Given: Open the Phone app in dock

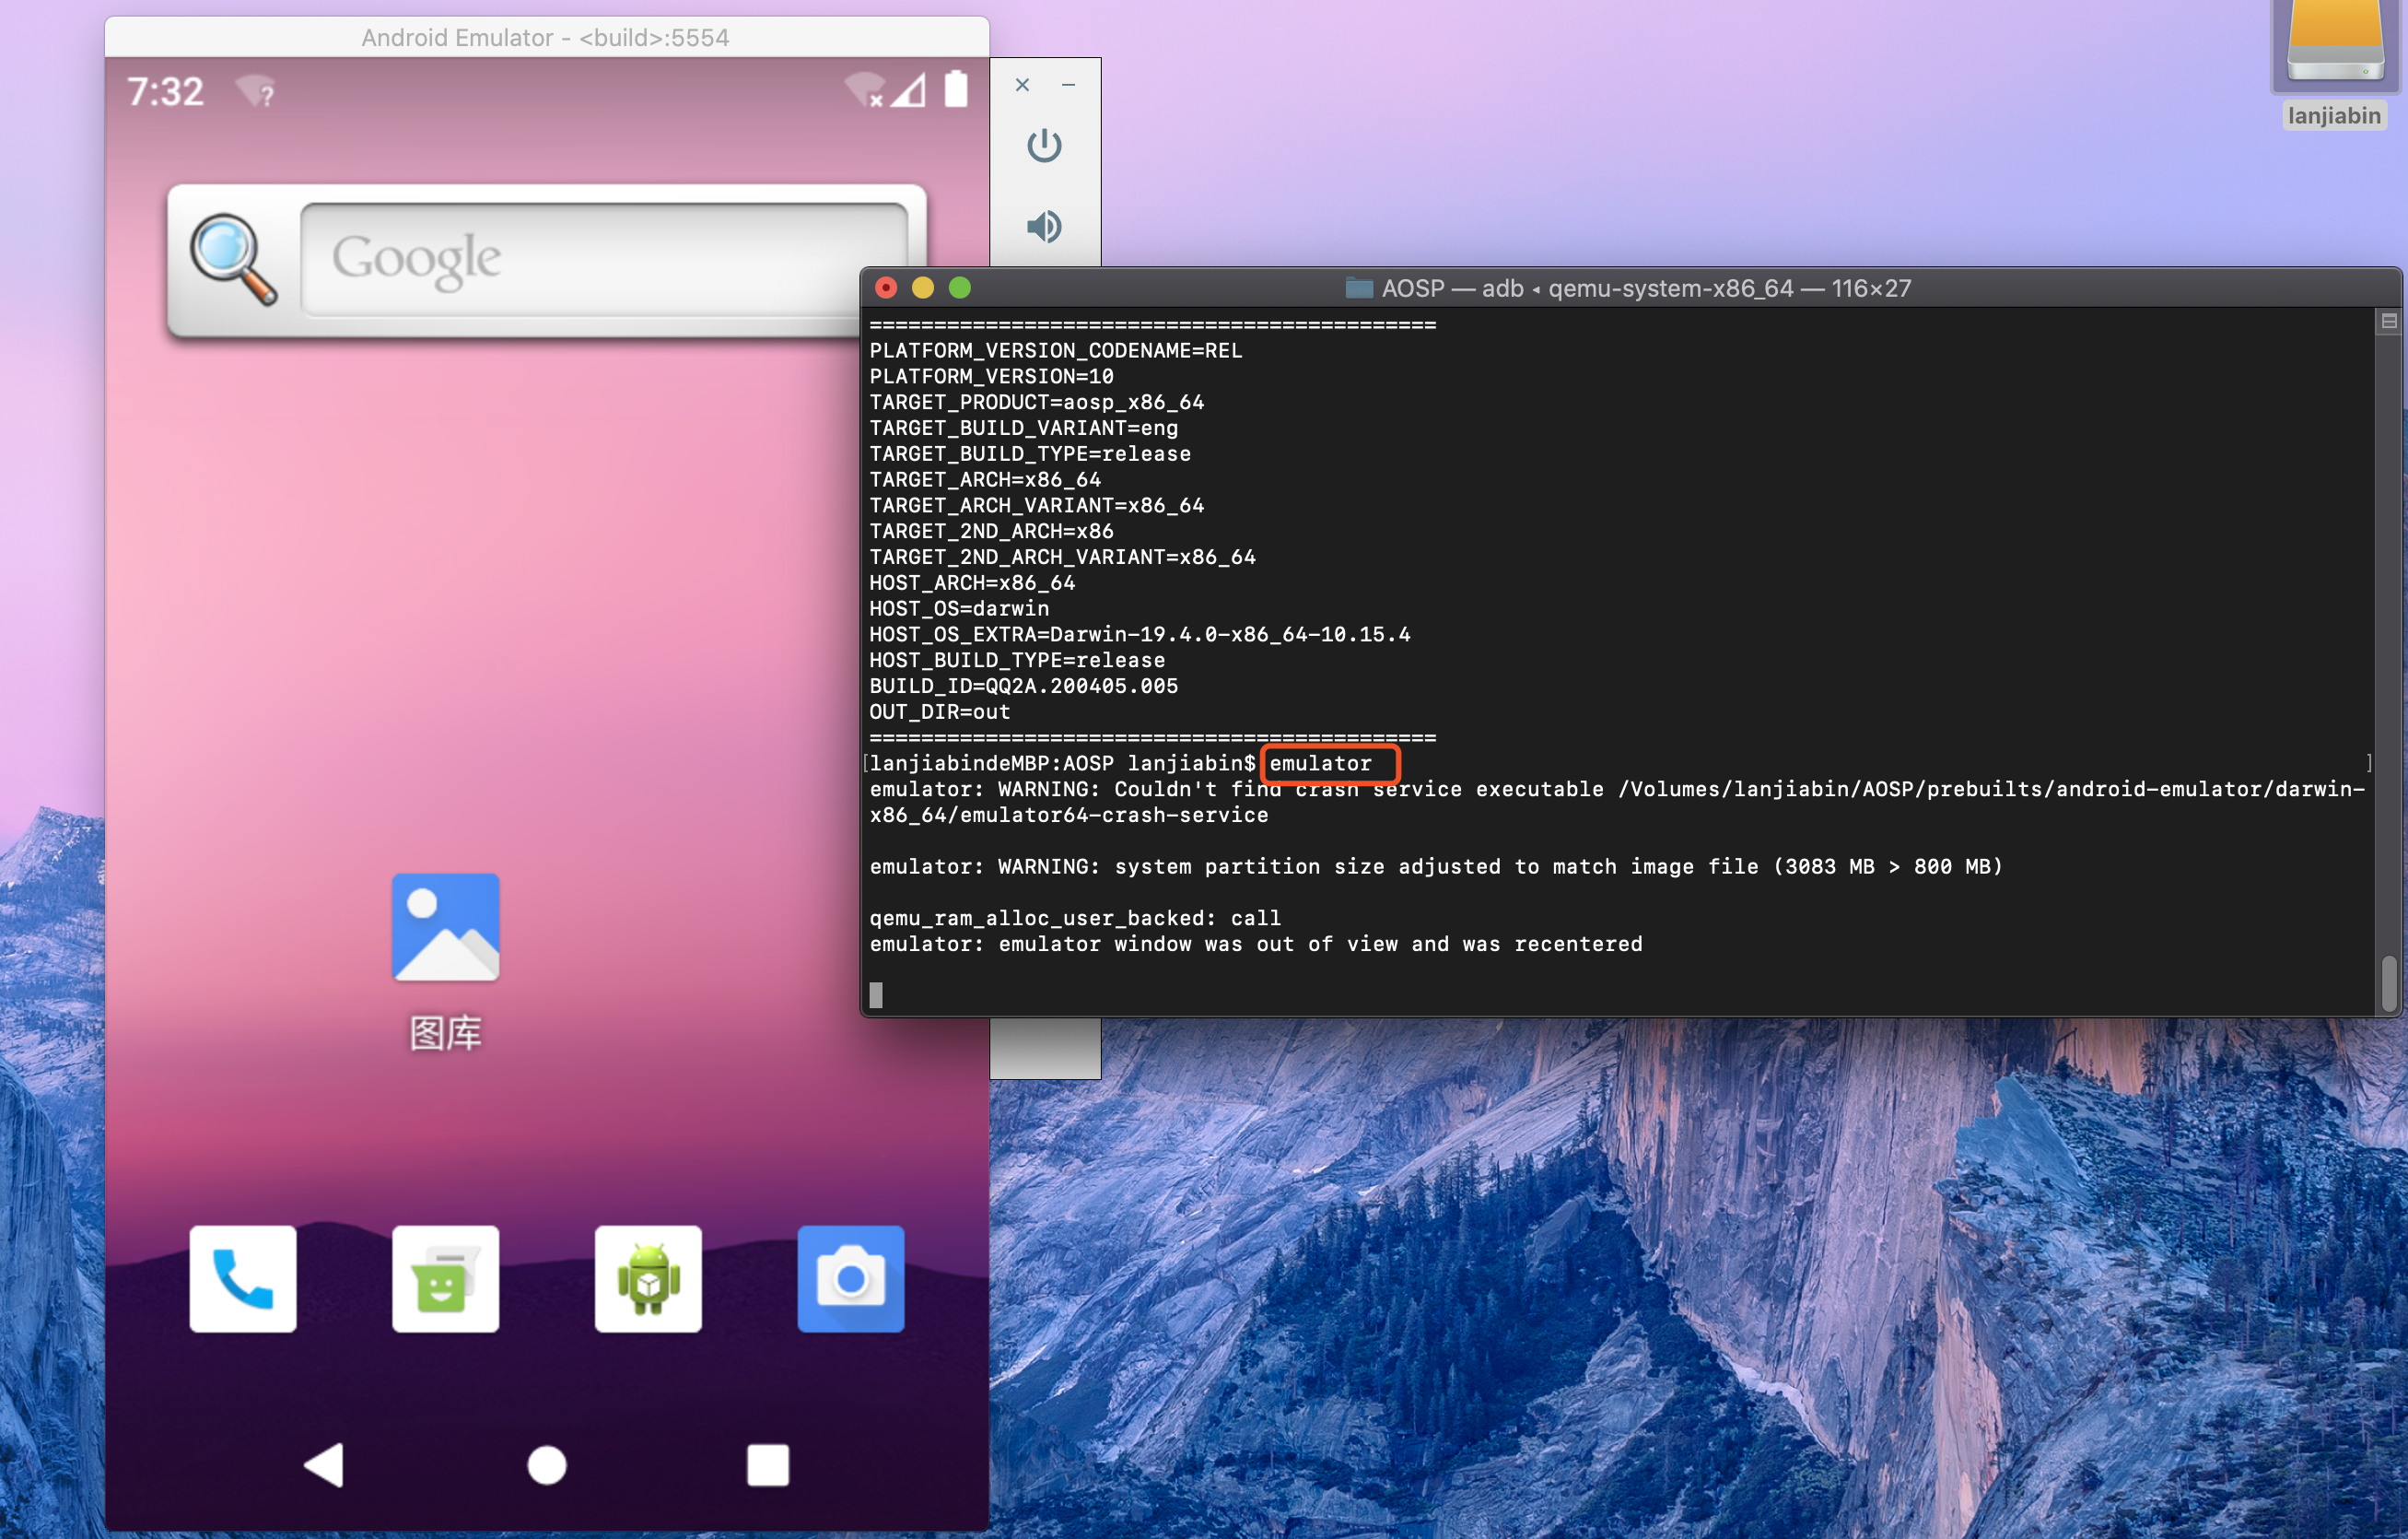Looking at the screenshot, I should point(243,1278).
